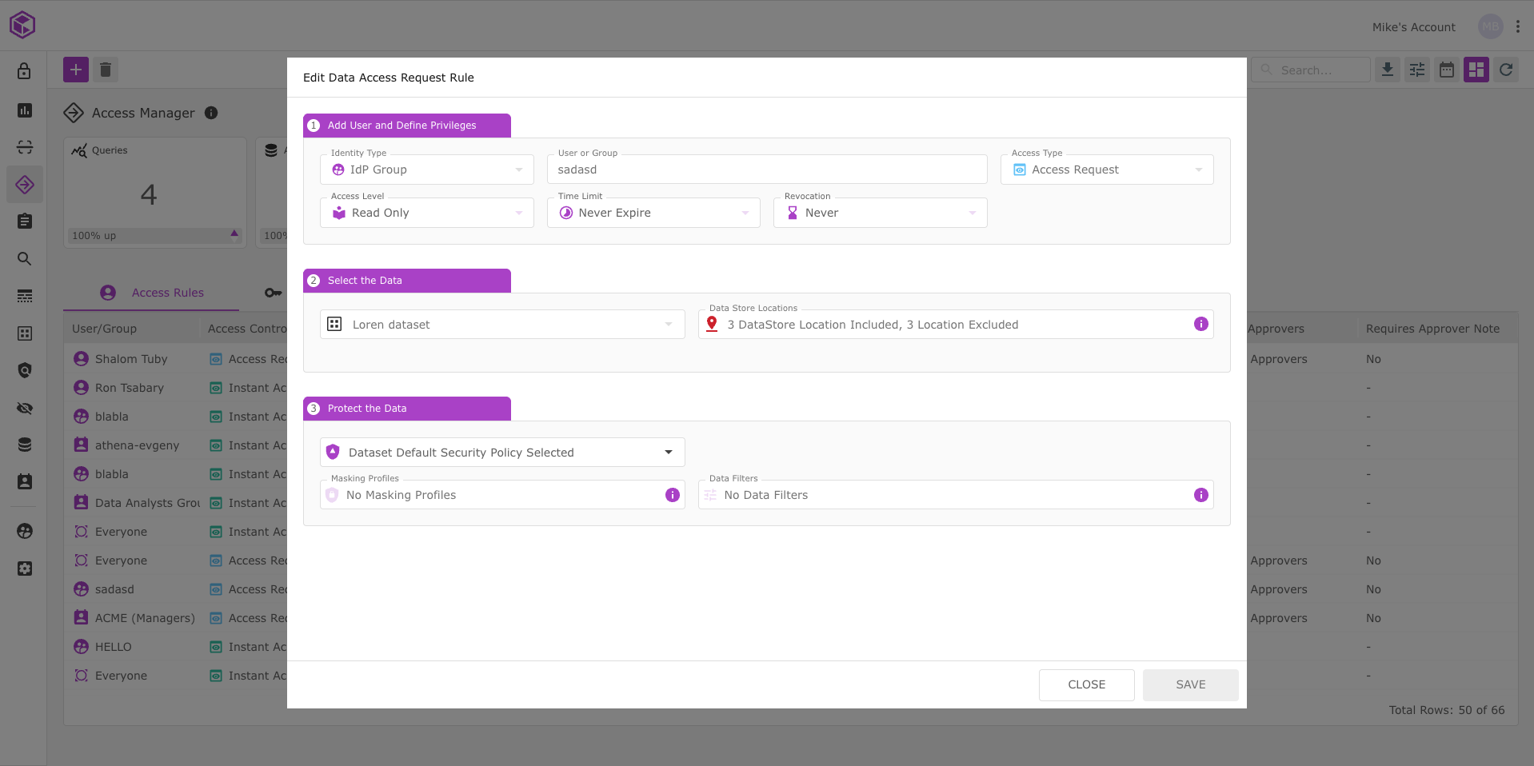Click the refresh icon in toolbar
Image resolution: width=1534 pixels, height=766 pixels.
[1506, 70]
